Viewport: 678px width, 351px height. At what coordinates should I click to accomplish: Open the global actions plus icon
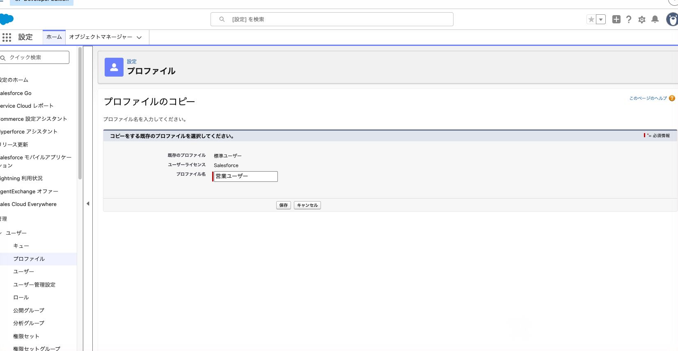coord(616,19)
